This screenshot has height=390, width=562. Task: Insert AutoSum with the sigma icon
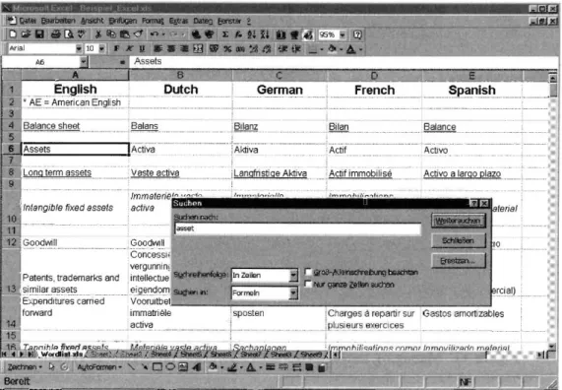click(x=225, y=34)
